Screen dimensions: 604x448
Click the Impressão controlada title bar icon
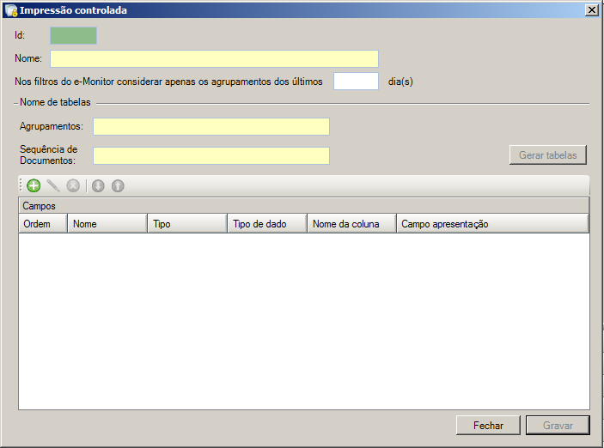point(11,10)
